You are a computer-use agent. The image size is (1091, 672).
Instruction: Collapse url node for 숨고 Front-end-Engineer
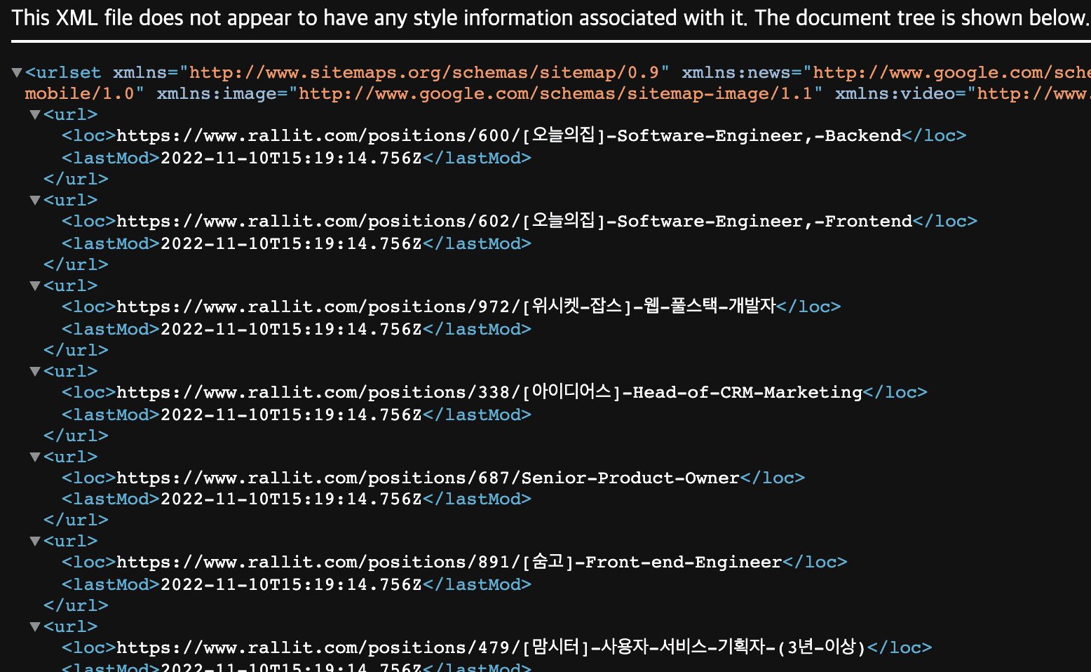(x=35, y=541)
